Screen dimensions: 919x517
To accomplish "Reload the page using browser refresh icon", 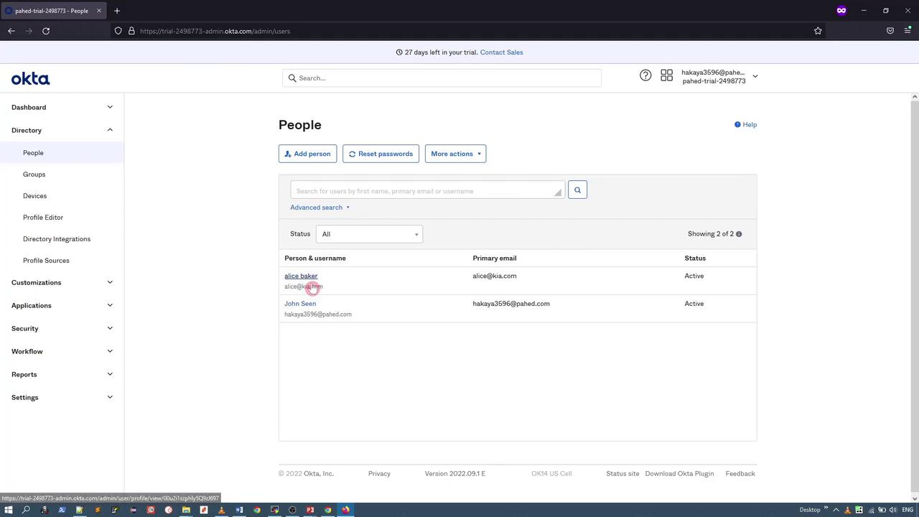I will click(46, 31).
